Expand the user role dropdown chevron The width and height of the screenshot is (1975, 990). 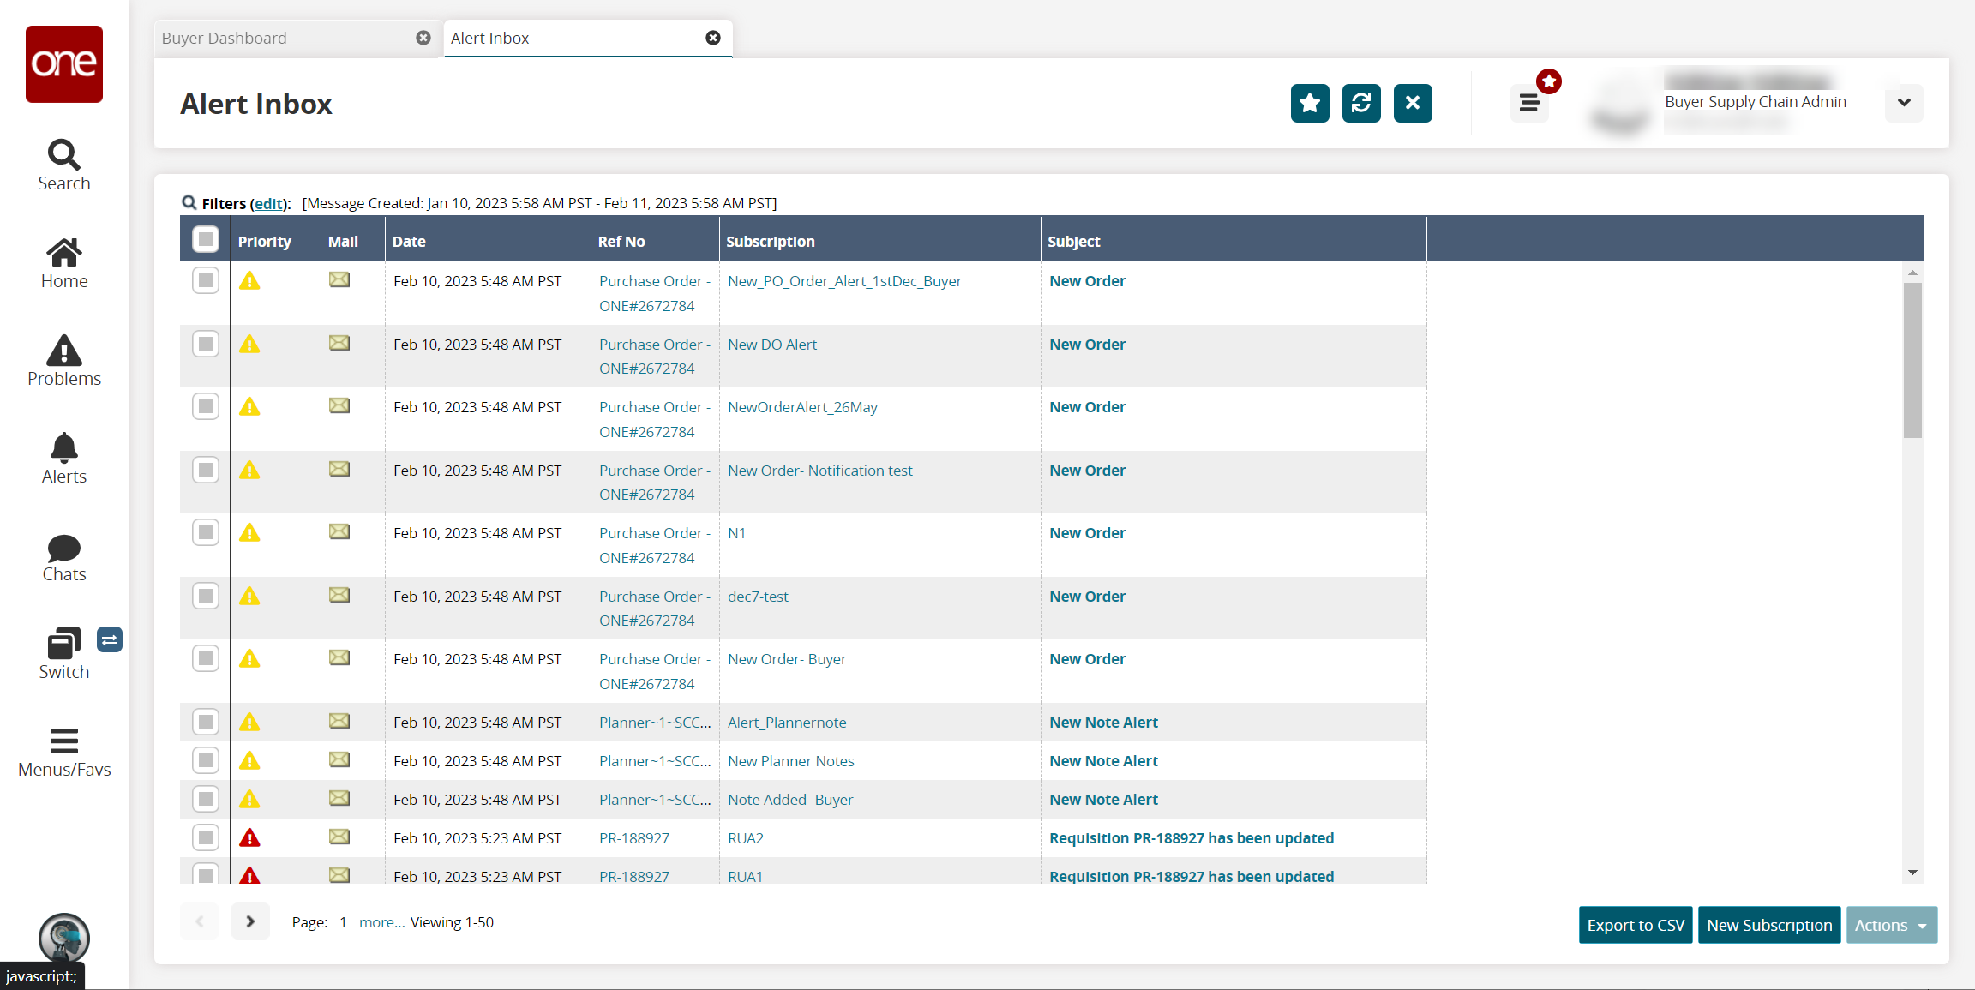1903,103
